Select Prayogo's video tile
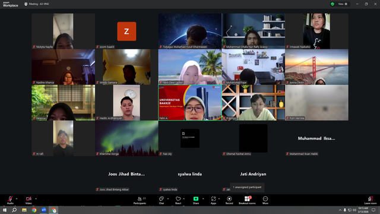 point(254,102)
